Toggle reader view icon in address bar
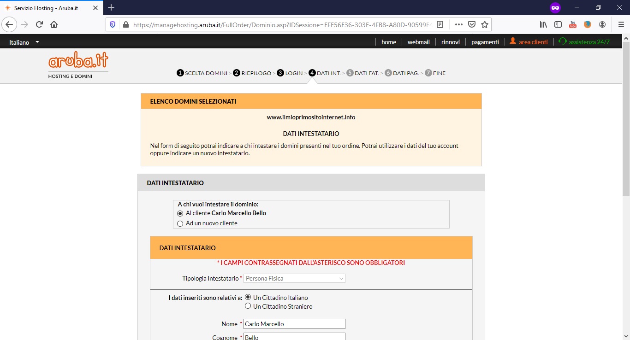Viewport: 630px width, 340px height. click(440, 24)
